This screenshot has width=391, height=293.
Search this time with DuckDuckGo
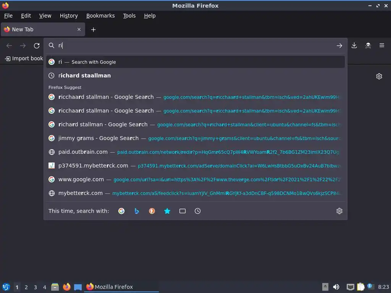pyautogui.click(x=152, y=211)
